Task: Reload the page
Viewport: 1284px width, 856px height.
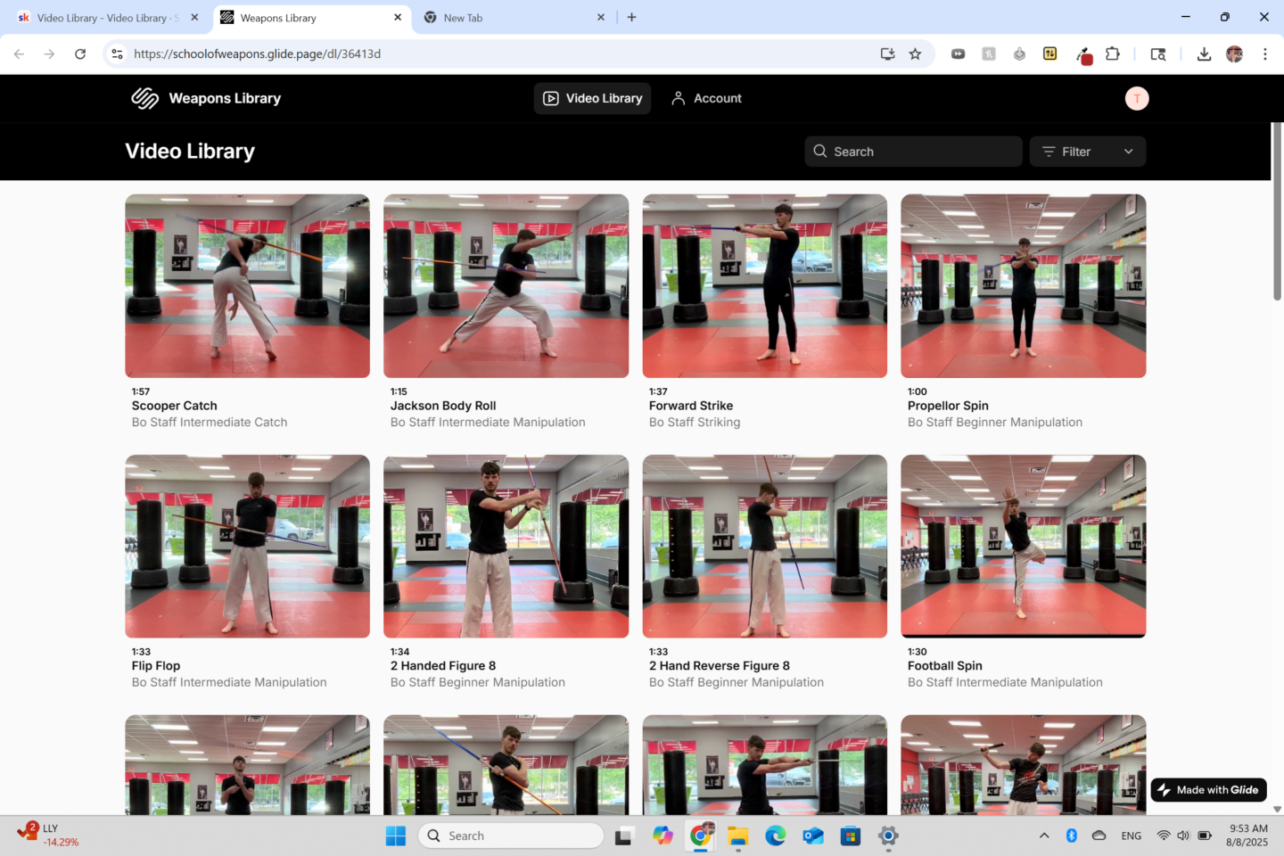Action: click(80, 54)
